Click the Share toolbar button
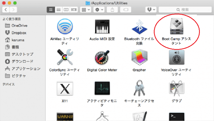 [x=112, y=10]
